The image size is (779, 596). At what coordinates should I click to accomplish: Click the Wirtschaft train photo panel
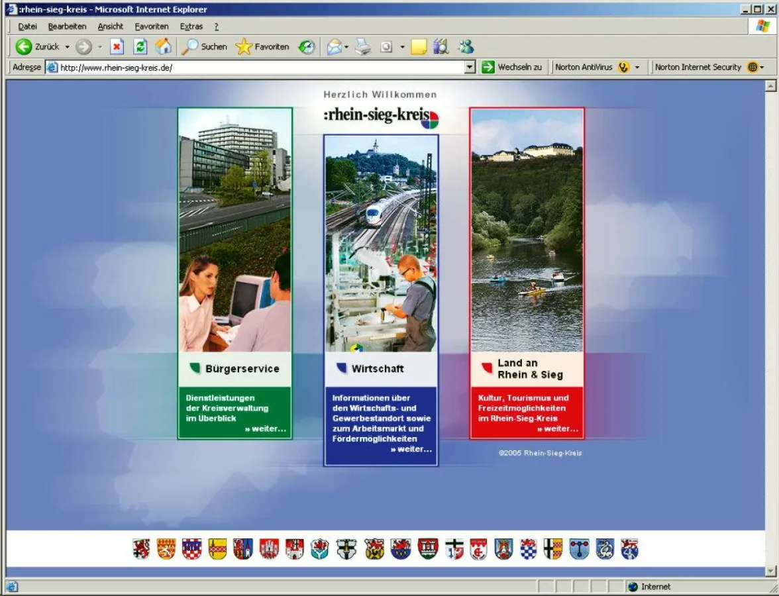tap(381, 243)
